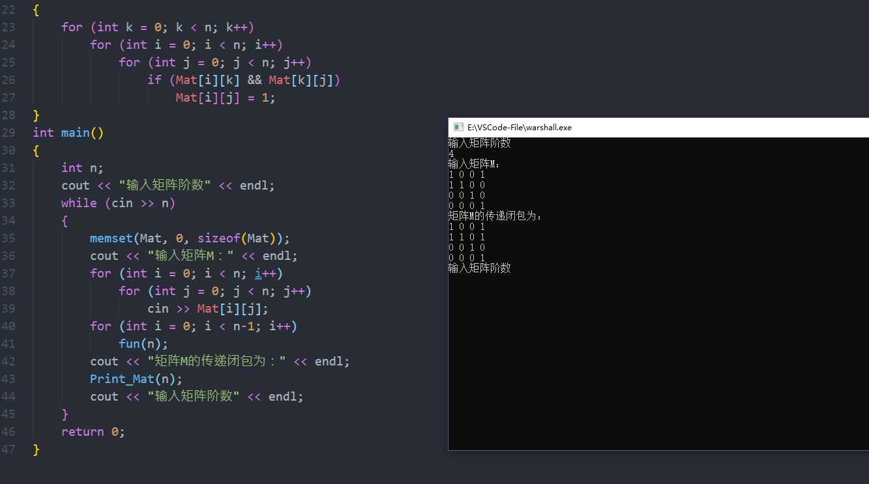Click the console line "矩阵M的传递闭包为："
Image resolution: width=869 pixels, height=484 pixels.
click(495, 216)
